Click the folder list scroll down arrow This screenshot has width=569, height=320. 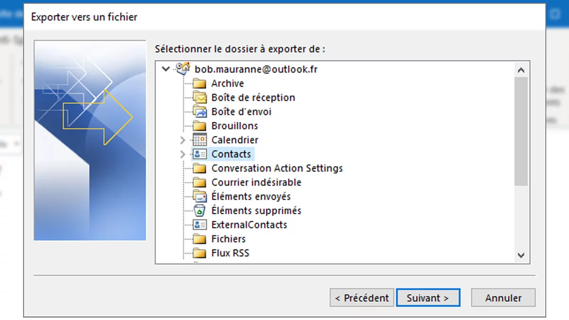click(x=521, y=255)
